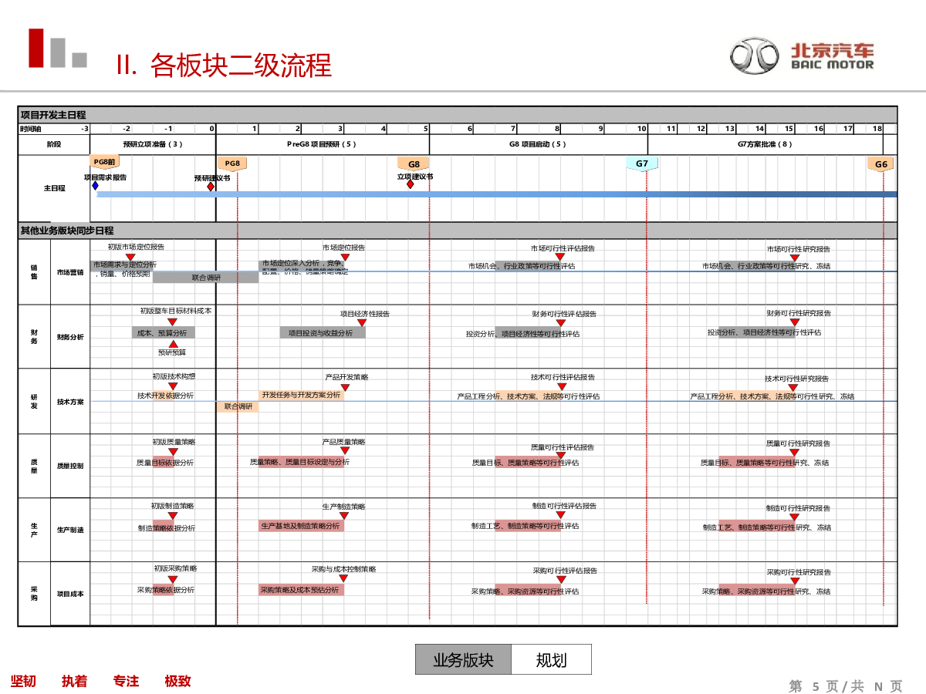The width and height of the screenshot is (926, 694).
Task: Click the 规划 legend box
Action: click(x=551, y=660)
